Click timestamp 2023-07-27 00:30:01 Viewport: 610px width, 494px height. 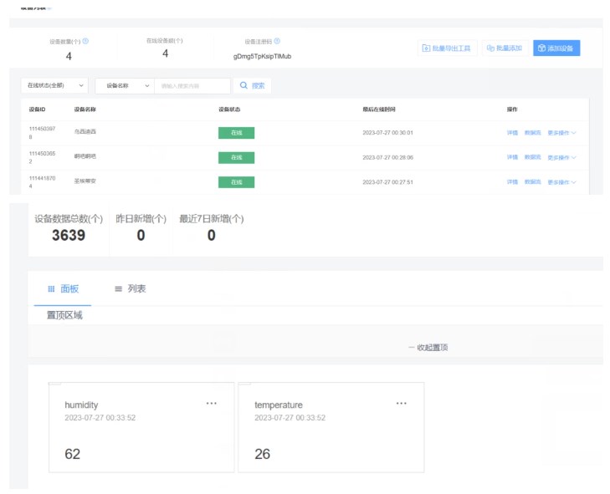pos(388,133)
